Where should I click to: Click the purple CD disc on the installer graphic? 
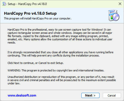point(116,17)
